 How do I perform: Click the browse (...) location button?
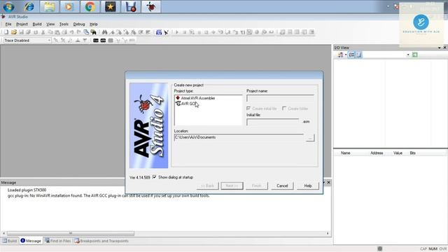pyautogui.click(x=309, y=138)
